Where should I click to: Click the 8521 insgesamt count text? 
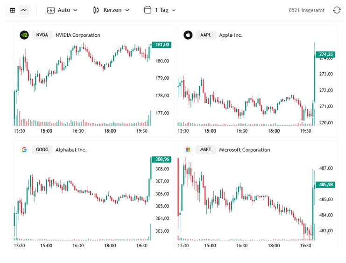point(306,10)
